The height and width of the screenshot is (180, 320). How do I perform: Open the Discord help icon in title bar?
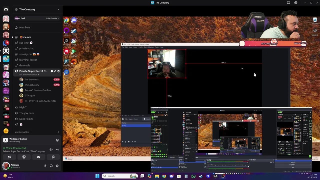tap(296, 3)
